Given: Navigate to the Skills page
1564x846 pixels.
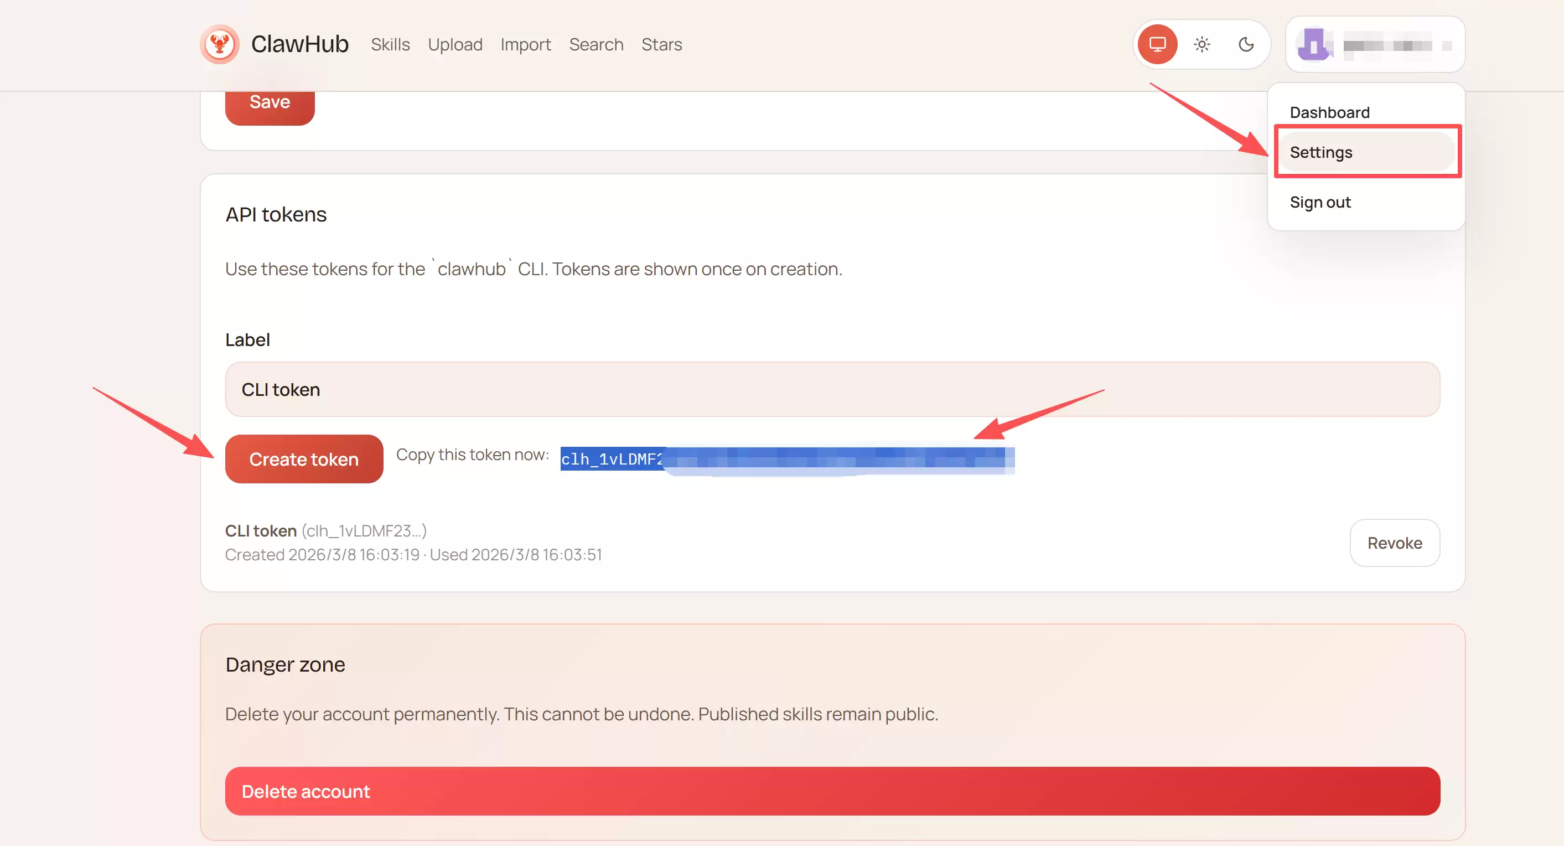Looking at the screenshot, I should pyautogui.click(x=390, y=44).
